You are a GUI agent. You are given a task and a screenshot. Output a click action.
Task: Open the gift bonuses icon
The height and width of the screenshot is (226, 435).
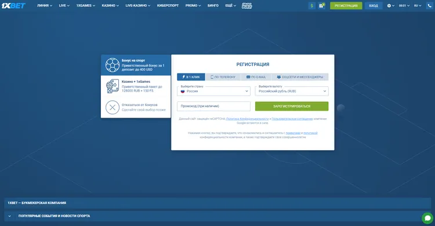point(321,6)
